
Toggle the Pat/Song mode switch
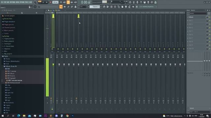(40, 2)
